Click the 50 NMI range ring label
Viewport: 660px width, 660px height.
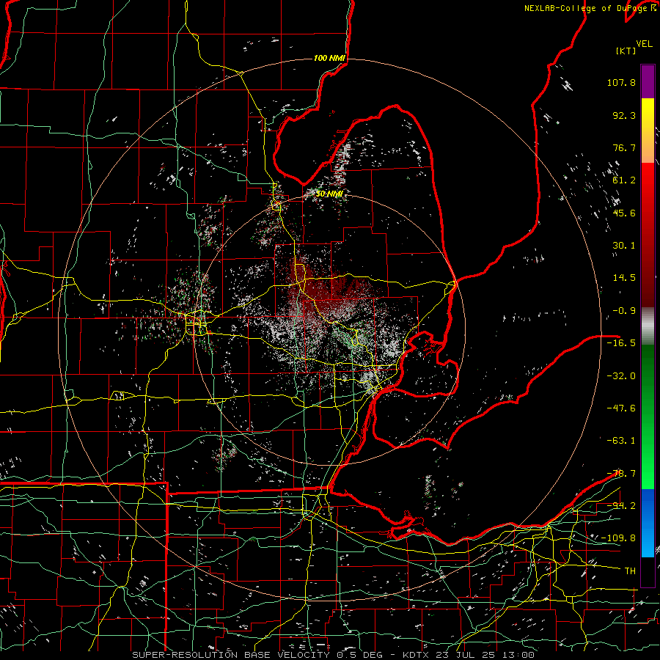(329, 194)
